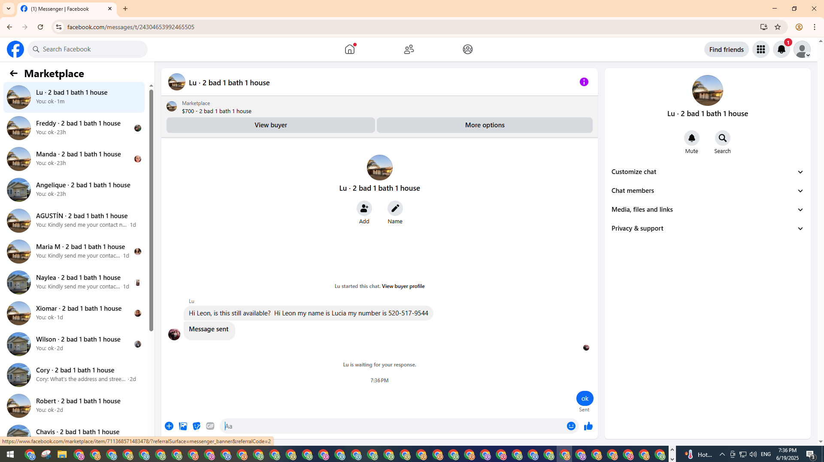This screenshot has height=462, width=824.
Task: Edit the chat name with pencil icon
Action: (x=395, y=208)
